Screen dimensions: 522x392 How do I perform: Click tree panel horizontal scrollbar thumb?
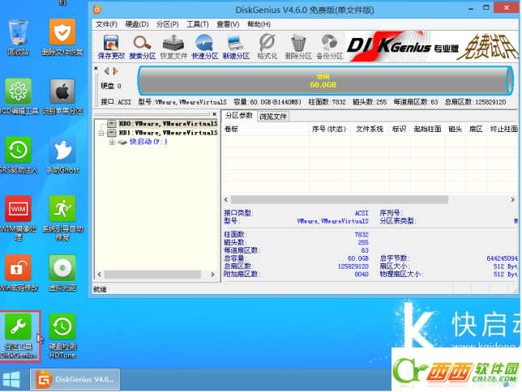pyautogui.click(x=153, y=275)
